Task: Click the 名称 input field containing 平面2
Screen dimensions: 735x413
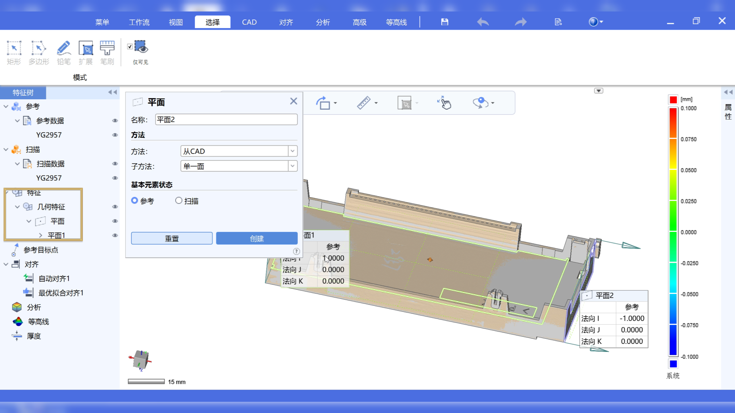Action: 226,119
